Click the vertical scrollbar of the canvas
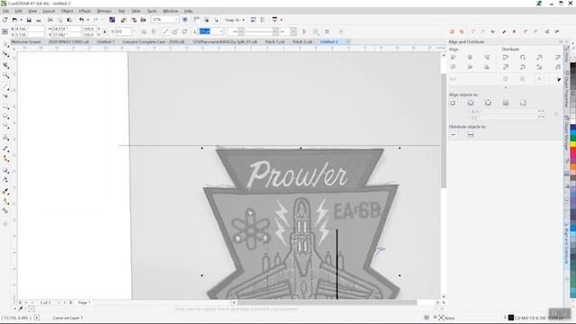This screenshot has width=576, height=324. (x=444, y=130)
